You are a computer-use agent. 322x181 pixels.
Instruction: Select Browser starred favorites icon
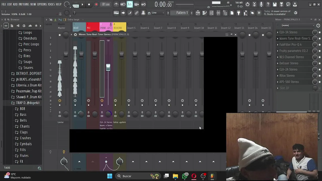36,25
